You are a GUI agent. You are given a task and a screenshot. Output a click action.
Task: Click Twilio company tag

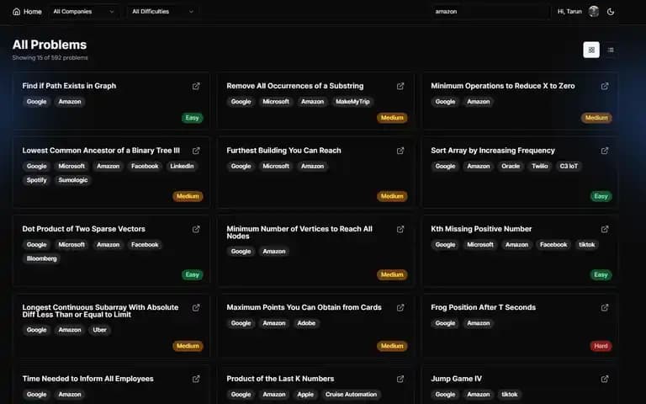[x=540, y=166]
